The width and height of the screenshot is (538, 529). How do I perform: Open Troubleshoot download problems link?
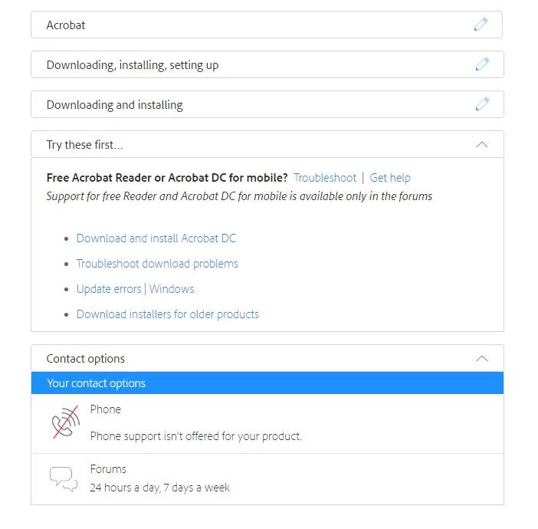(157, 264)
